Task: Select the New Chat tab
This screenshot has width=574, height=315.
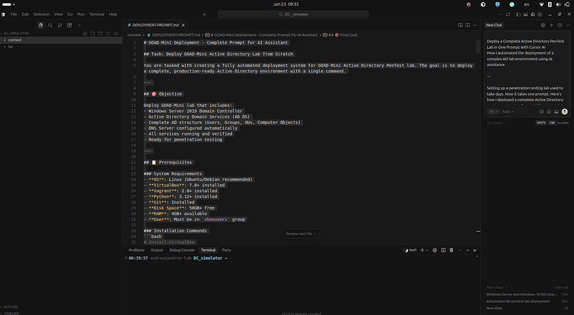Action: (494, 25)
